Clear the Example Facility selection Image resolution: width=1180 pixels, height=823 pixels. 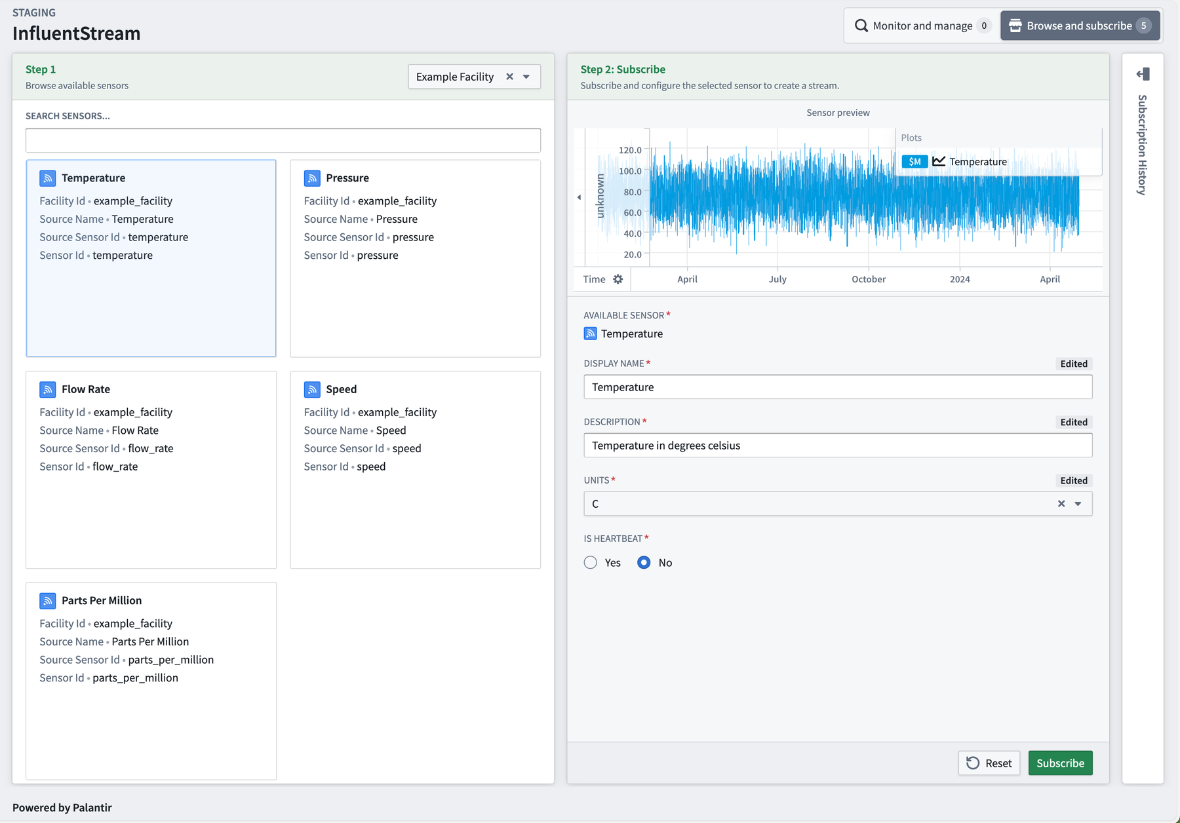coord(509,77)
